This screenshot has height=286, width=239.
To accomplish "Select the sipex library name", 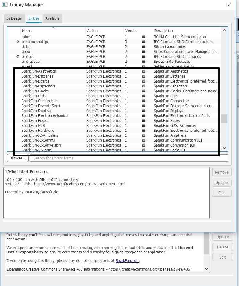I will coord(26,52).
